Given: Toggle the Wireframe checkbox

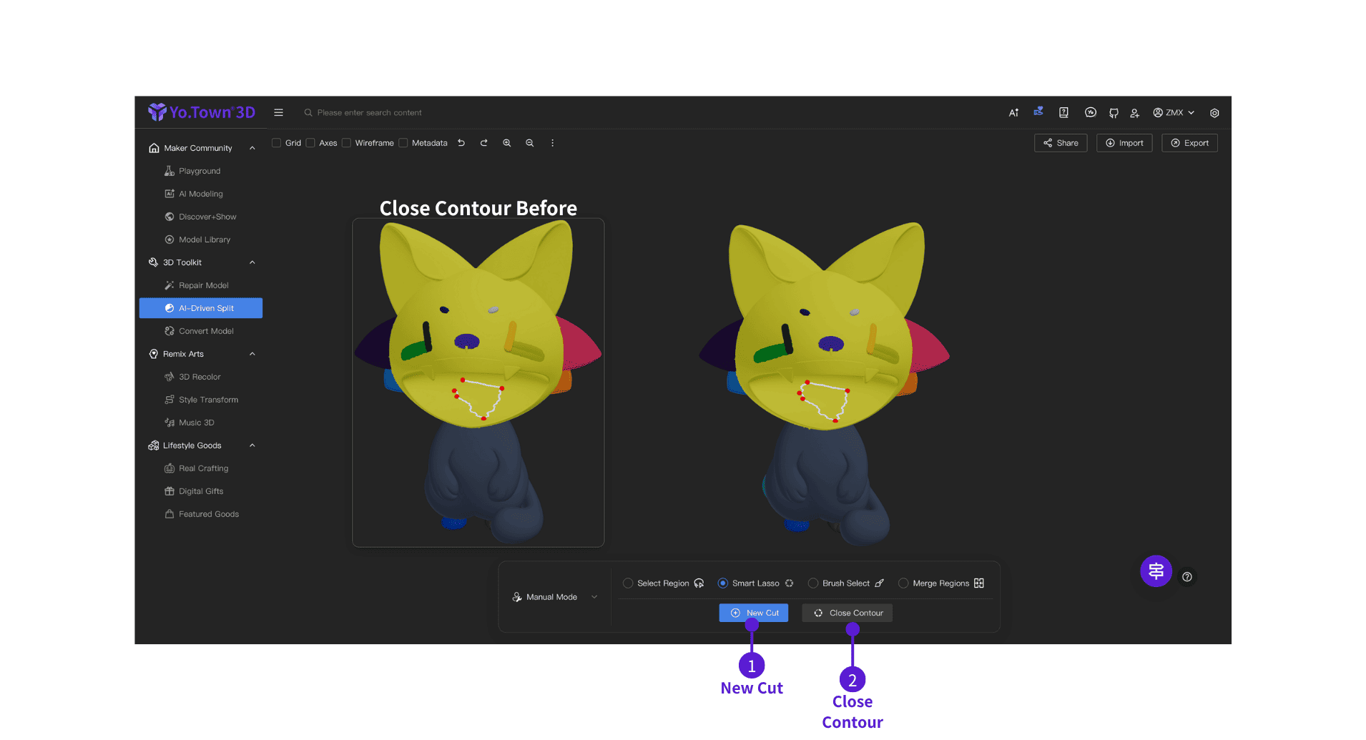Looking at the screenshot, I should click(x=346, y=143).
